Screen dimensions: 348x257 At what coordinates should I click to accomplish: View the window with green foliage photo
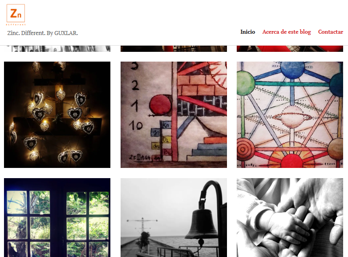click(x=57, y=218)
